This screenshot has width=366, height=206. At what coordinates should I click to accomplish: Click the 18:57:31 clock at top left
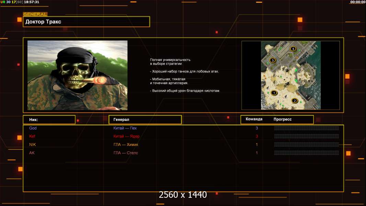point(31,2)
